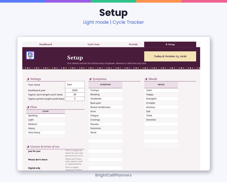Click the Moods section heading
Image resolution: width=227 pixels, height=182 pixels.
153,79
